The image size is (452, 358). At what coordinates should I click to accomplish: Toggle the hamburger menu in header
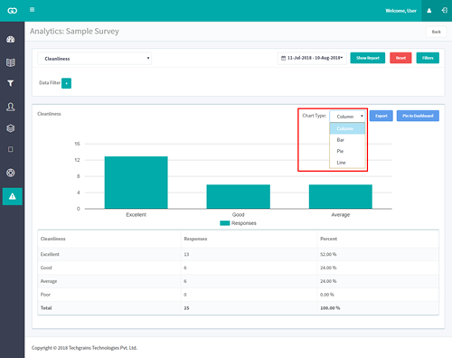[x=32, y=10]
